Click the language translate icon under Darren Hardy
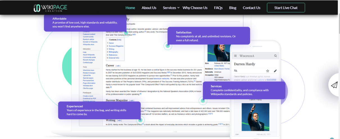This screenshot has height=139, width=340. [x=235, y=71]
